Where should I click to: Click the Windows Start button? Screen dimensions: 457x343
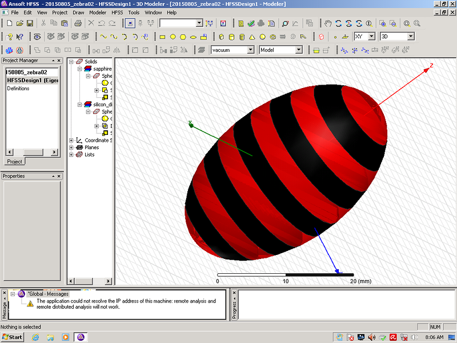point(12,337)
